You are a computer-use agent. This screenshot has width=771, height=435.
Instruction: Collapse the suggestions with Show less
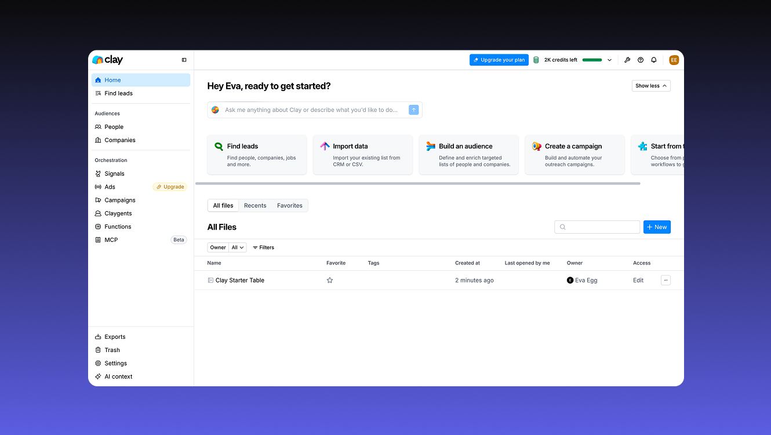(x=651, y=86)
